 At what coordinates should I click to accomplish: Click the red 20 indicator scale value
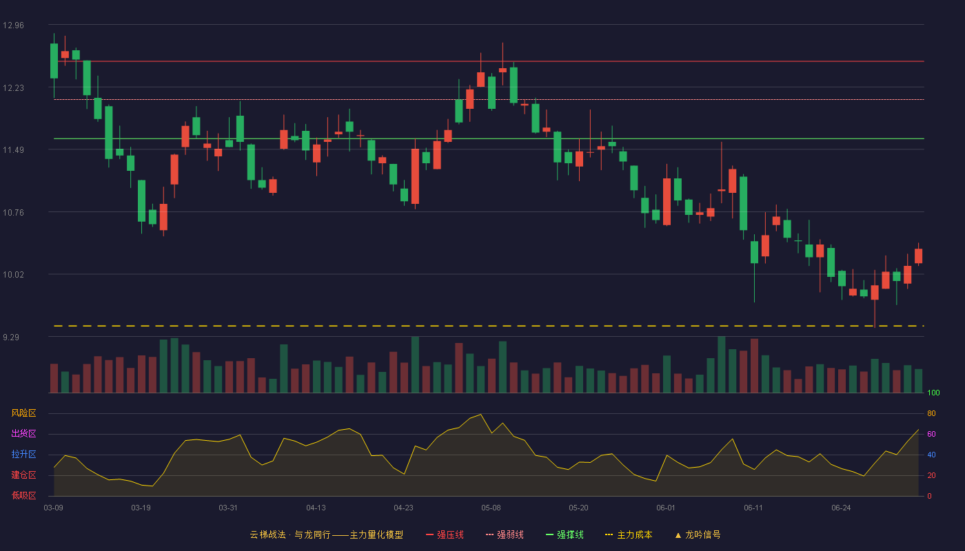(x=931, y=475)
